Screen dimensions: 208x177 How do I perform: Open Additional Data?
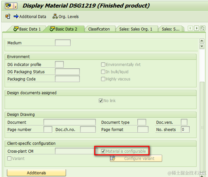(x=30, y=16)
